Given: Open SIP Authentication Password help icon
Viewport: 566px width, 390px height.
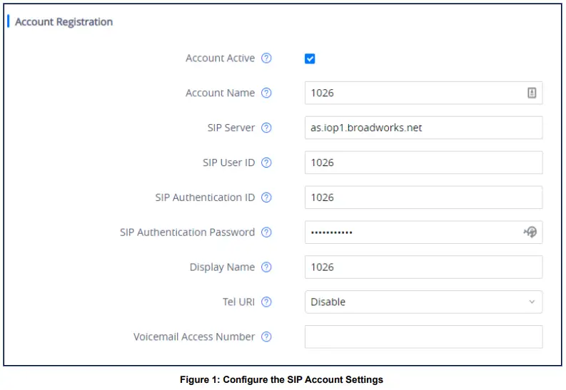Looking at the screenshot, I should (266, 232).
